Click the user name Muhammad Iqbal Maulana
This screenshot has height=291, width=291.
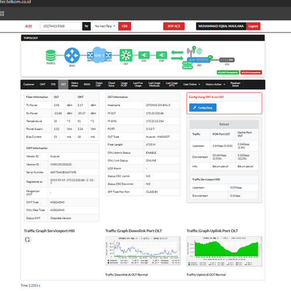tap(221, 26)
